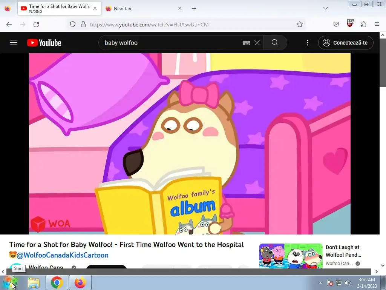Open the uBlock extension icon showing 116

coord(350,23)
